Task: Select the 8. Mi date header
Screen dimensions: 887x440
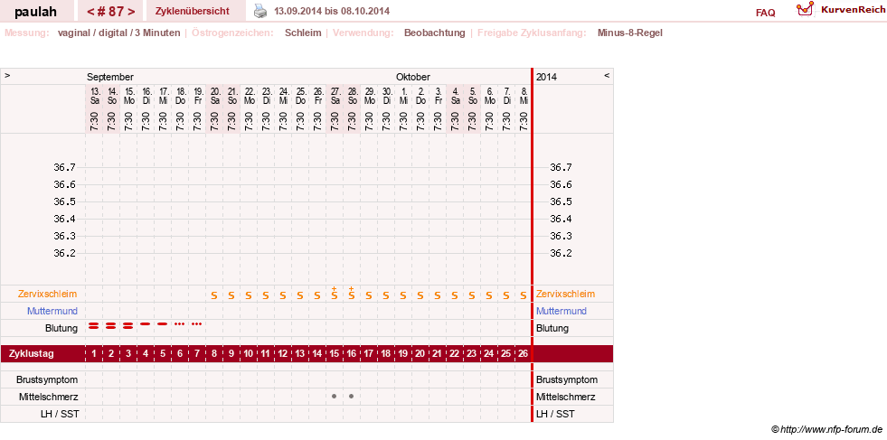Action: coord(524,96)
